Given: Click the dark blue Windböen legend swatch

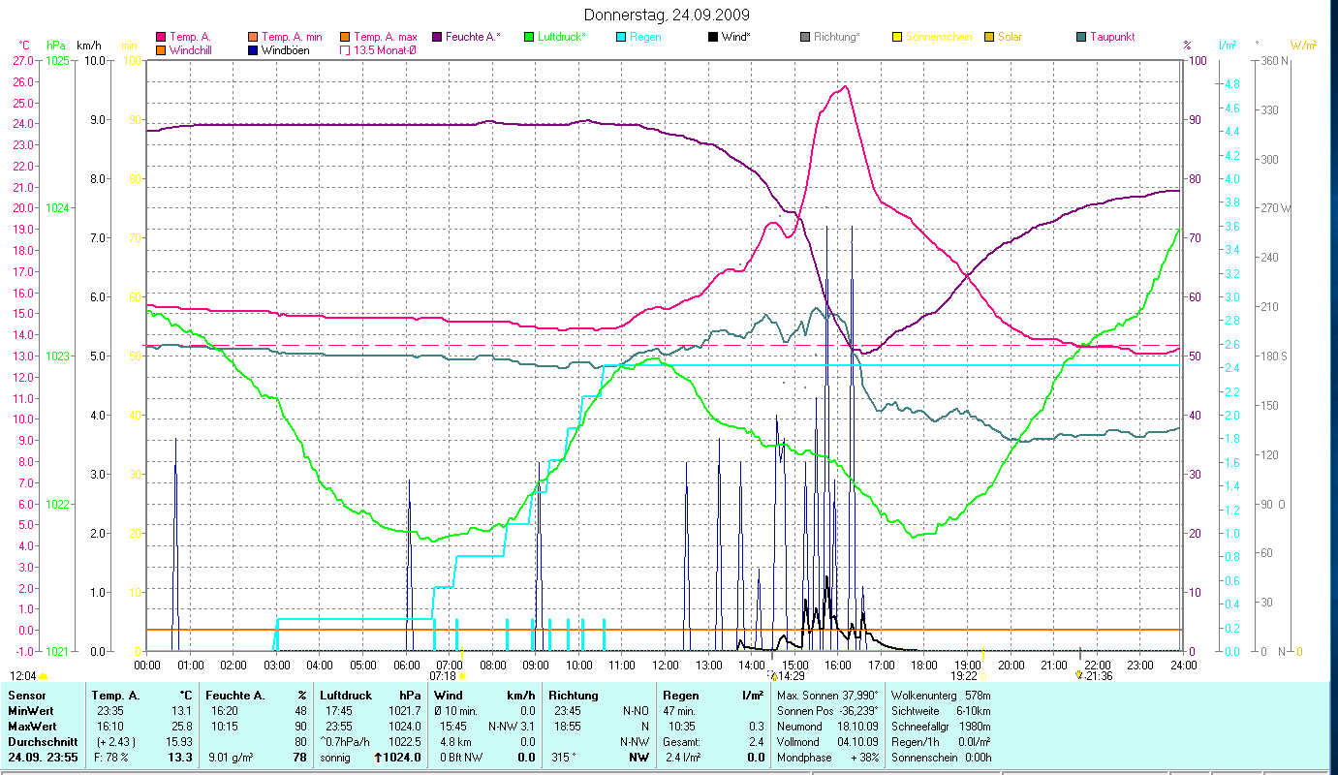Looking at the screenshot, I should [253, 49].
